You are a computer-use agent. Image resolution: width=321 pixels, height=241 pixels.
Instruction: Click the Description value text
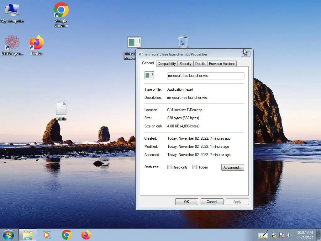(187, 98)
